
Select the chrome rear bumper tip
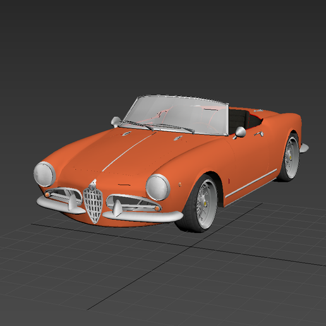click(x=304, y=148)
